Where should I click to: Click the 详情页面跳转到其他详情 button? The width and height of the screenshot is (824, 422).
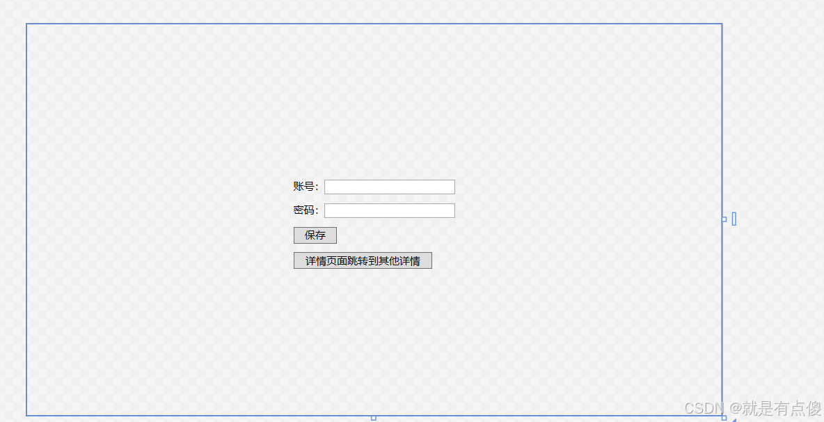pyautogui.click(x=363, y=260)
